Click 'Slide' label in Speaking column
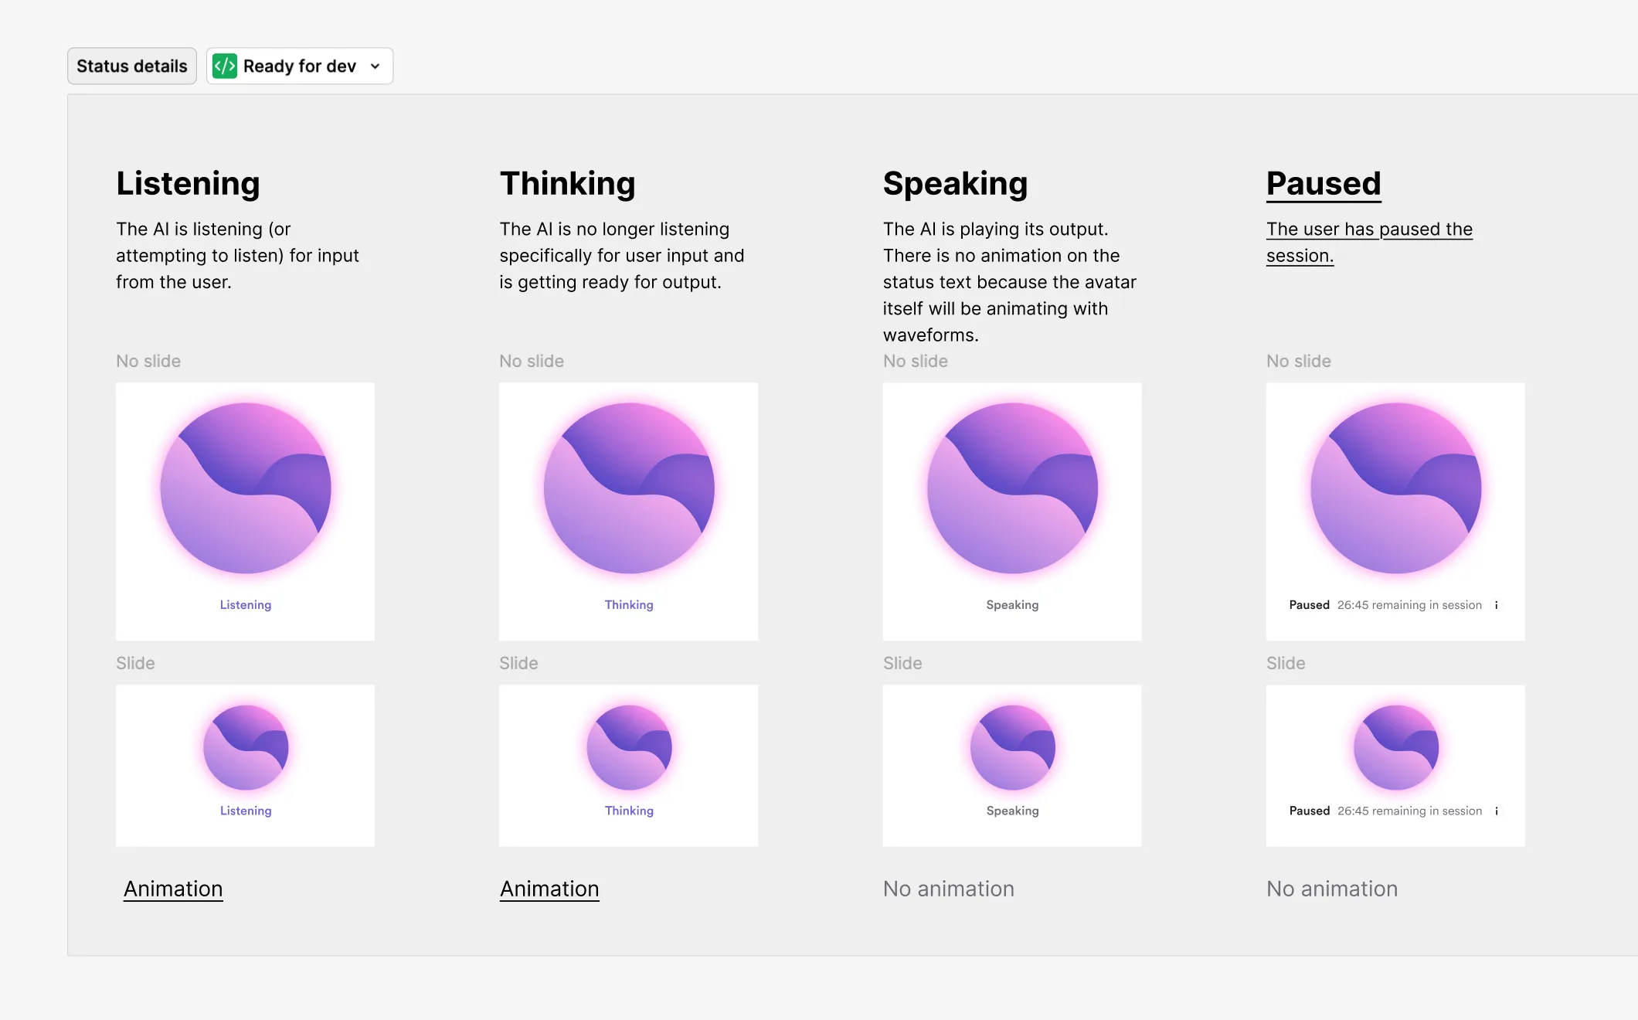 click(x=902, y=663)
